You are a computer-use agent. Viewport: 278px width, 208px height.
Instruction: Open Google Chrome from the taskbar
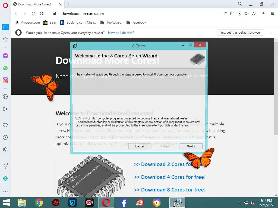click(x=39, y=203)
